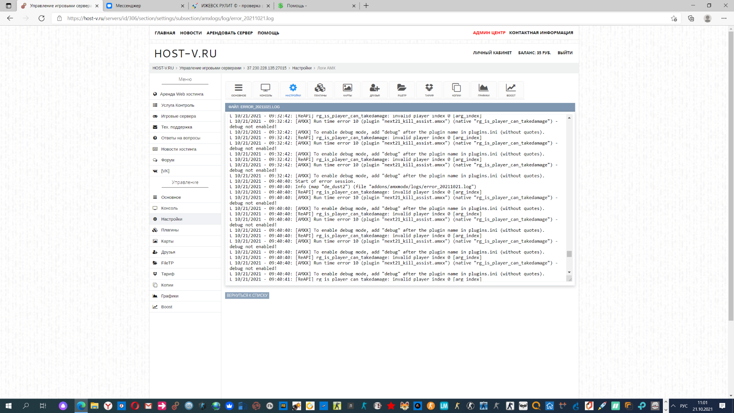The image size is (734, 413).
Task: Click the Друзья add-user toolbar icon
Action: 374,90
